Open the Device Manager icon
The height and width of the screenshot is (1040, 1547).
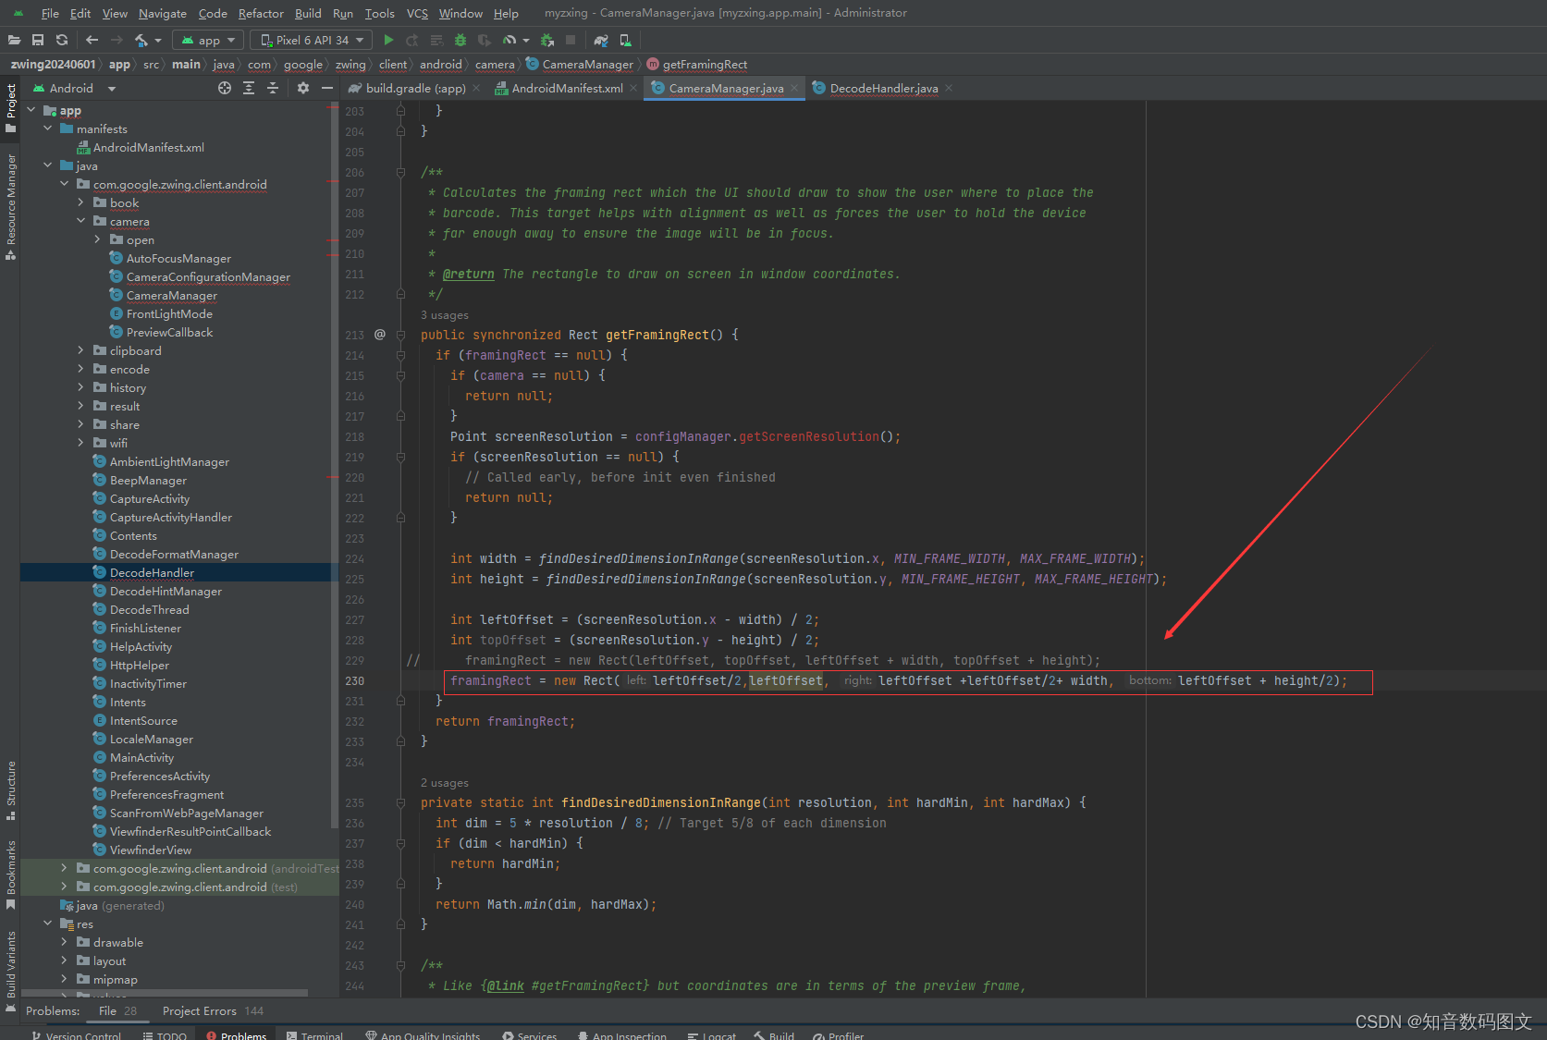625,40
